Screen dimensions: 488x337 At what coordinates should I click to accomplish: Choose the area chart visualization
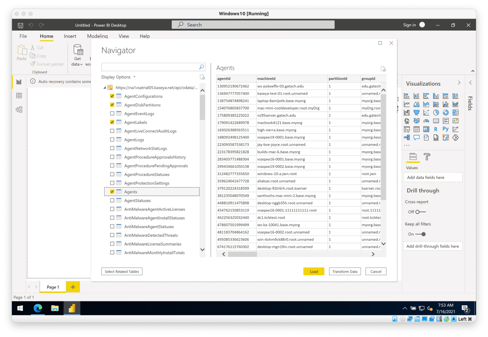tap(416, 104)
